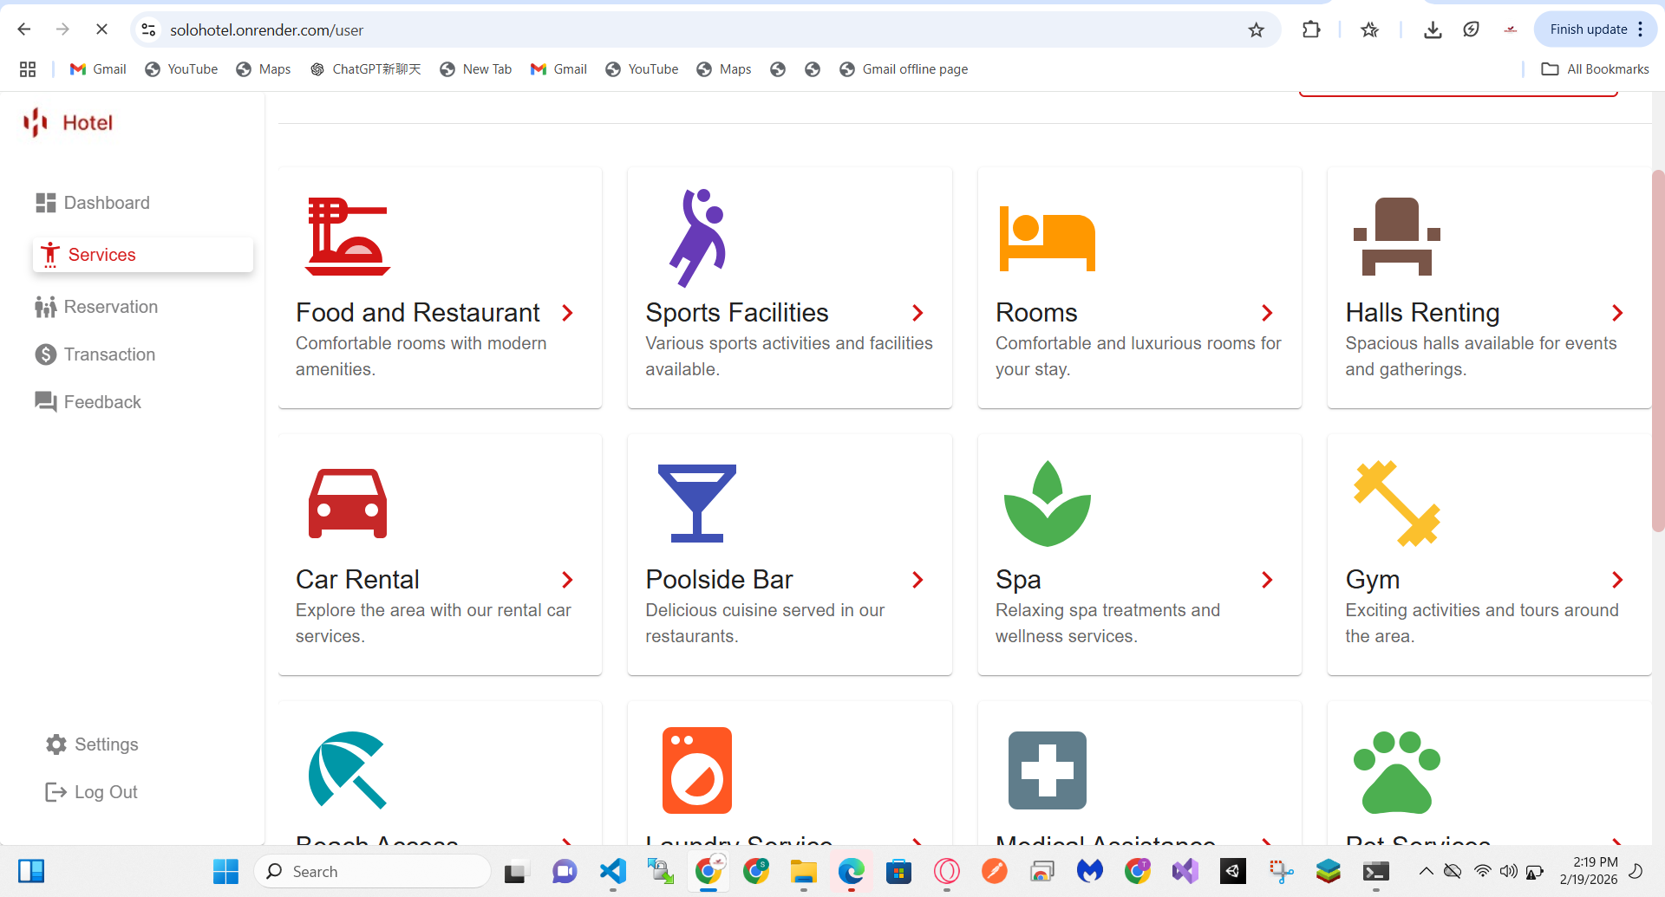
Task: Click the green Pet Services paw icon
Action: click(1396, 771)
